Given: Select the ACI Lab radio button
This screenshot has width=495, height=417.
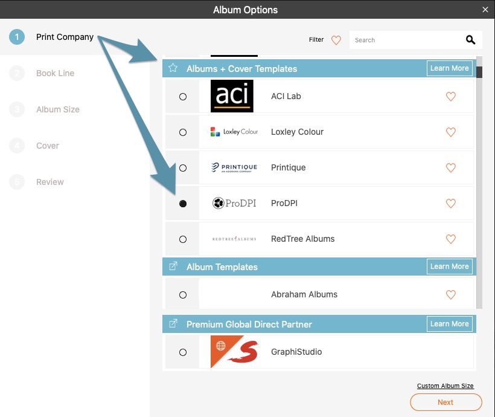Looking at the screenshot, I should (183, 97).
